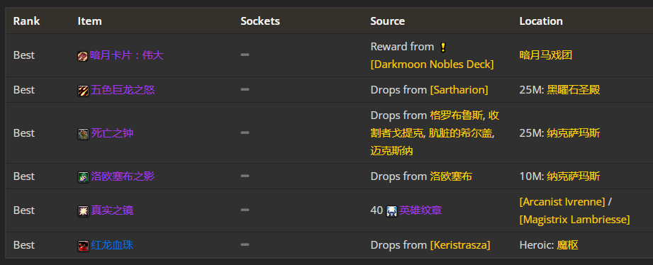The width and height of the screenshot is (653, 265).
Task: Click the Rank column header
Action: (x=26, y=21)
